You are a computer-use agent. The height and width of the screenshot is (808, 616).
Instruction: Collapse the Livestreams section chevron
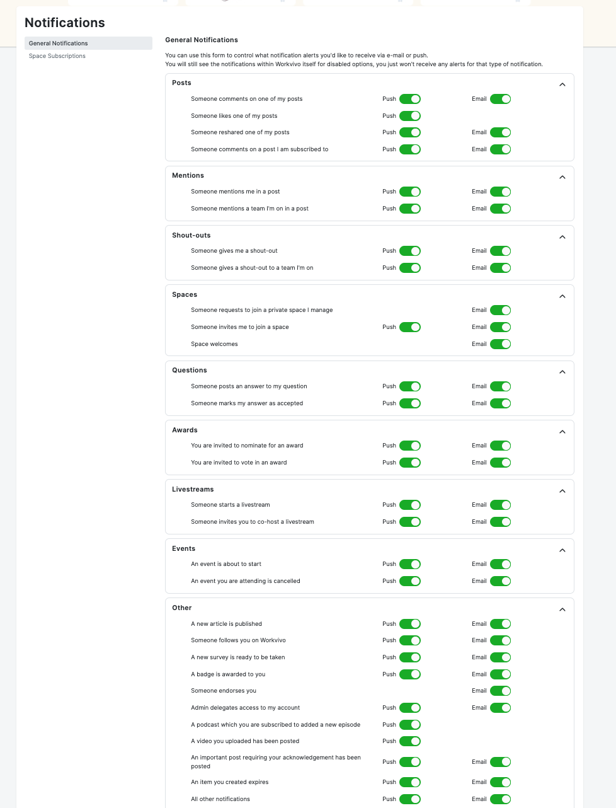(562, 491)
